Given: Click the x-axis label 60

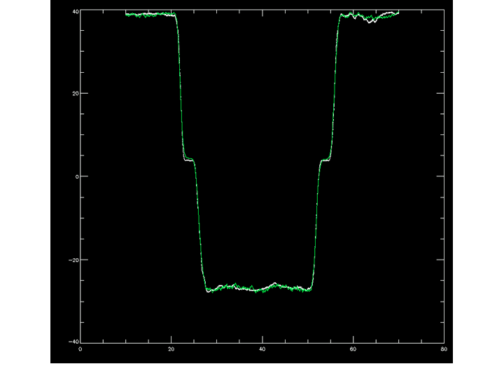Looking at the screenshot, I should tap(353, 349).
